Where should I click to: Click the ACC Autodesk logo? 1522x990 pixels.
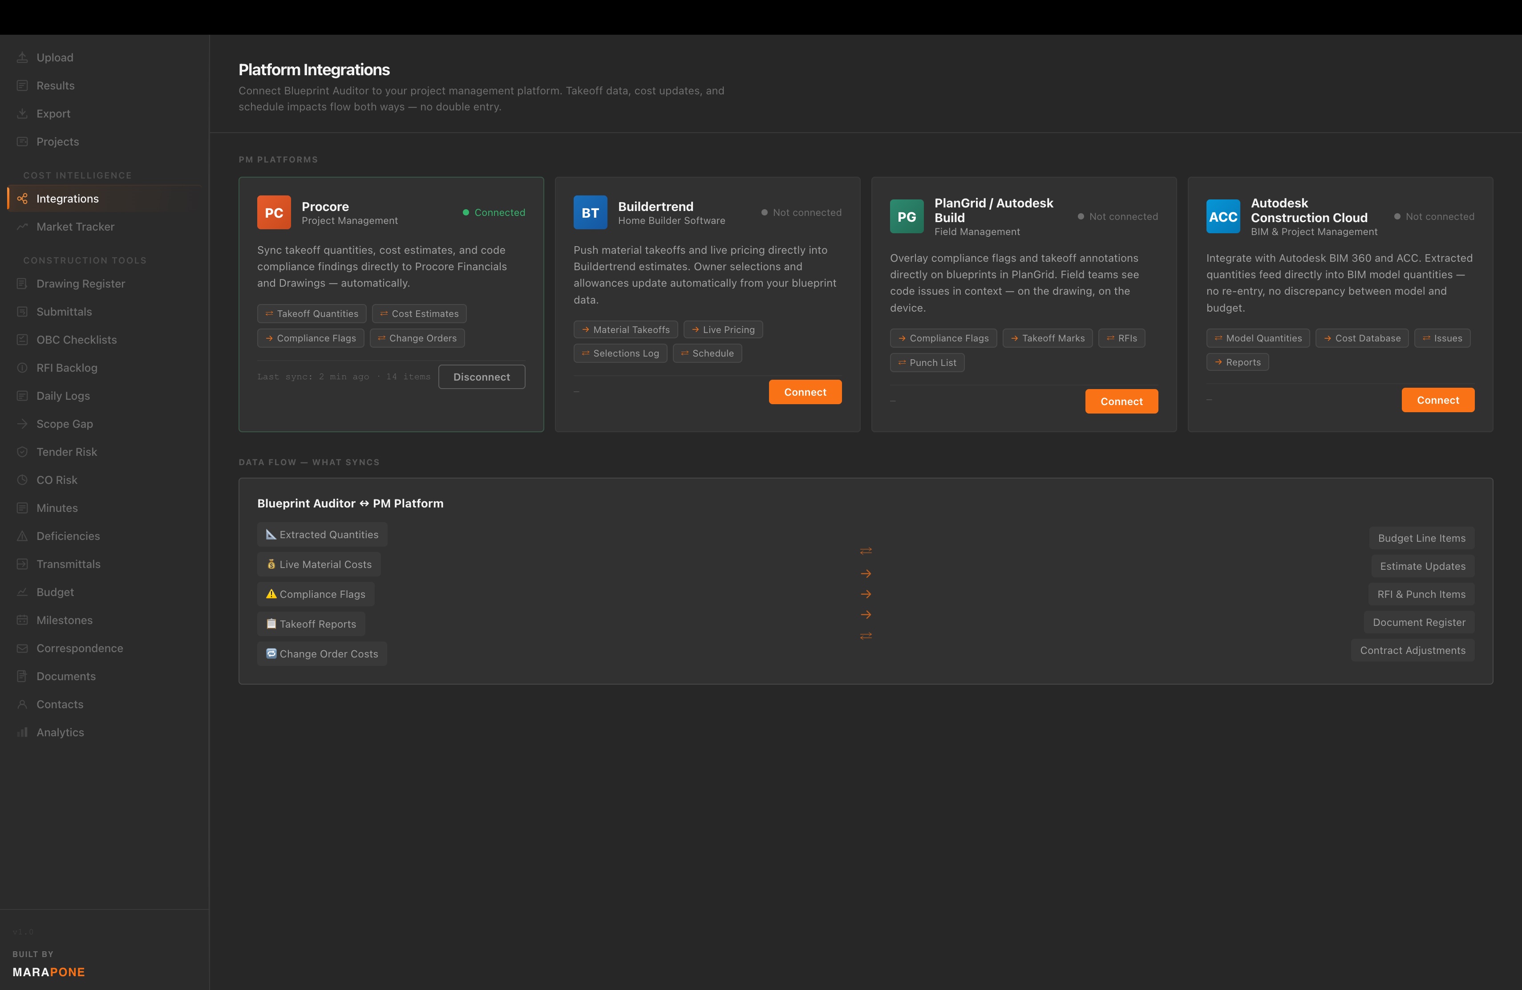click(x=1223, y=217)
